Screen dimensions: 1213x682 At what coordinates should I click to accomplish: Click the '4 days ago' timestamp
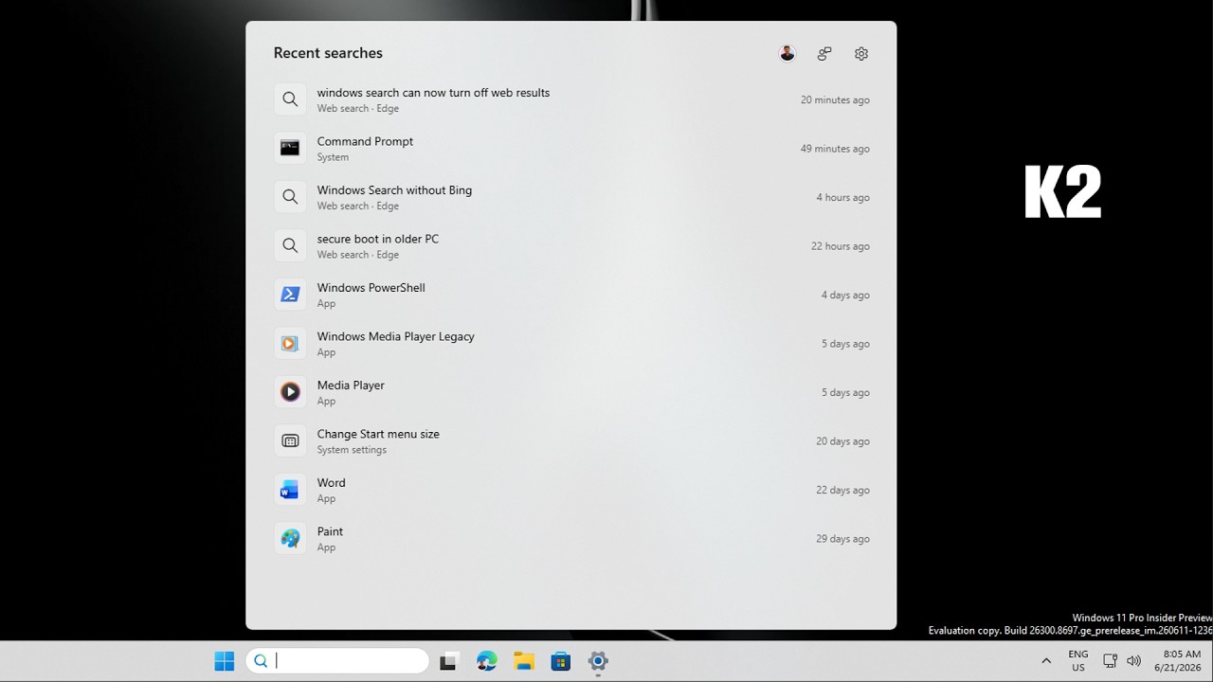pyautogui.click(x=845, y=295)
